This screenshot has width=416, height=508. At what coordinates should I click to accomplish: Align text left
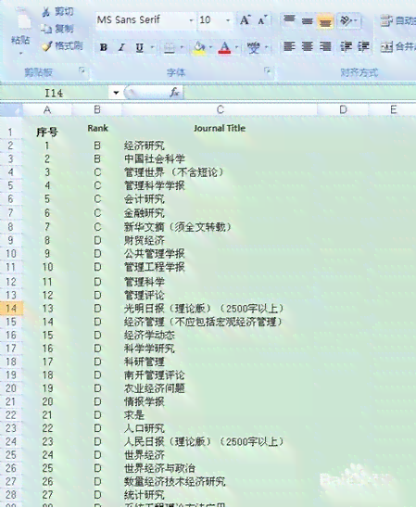coord(289,46)
